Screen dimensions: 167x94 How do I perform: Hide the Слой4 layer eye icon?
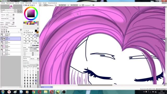(2, 46)
